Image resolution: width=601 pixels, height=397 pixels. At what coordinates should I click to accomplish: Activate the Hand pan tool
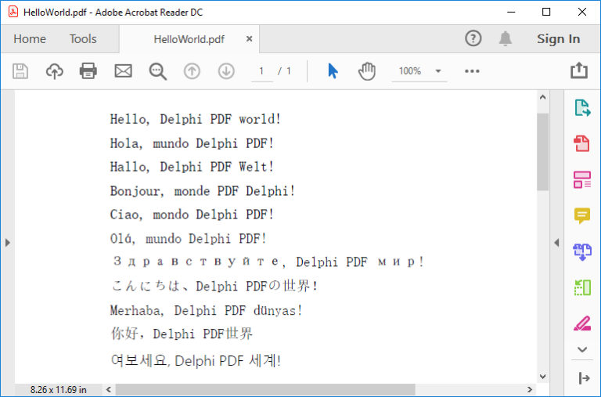coord(367,71)
